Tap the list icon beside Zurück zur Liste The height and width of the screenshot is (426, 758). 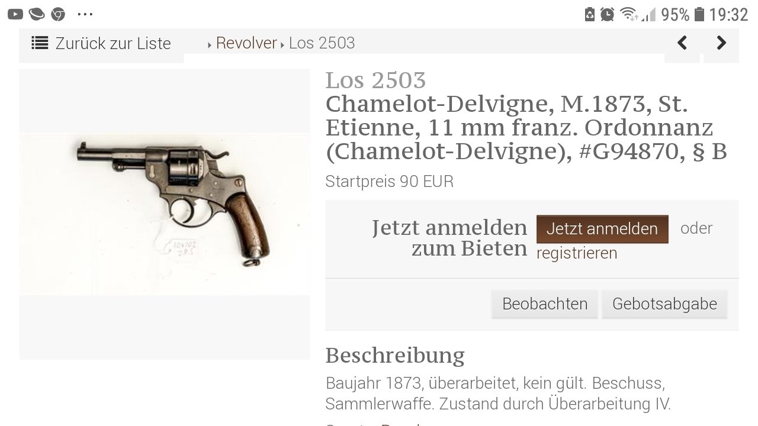pos(40,43)
